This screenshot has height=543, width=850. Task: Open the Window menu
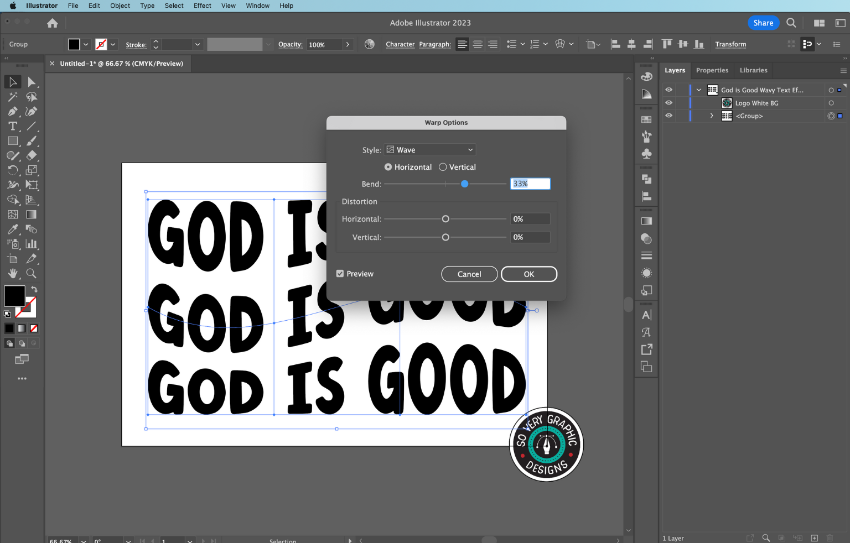pos(257,6)
